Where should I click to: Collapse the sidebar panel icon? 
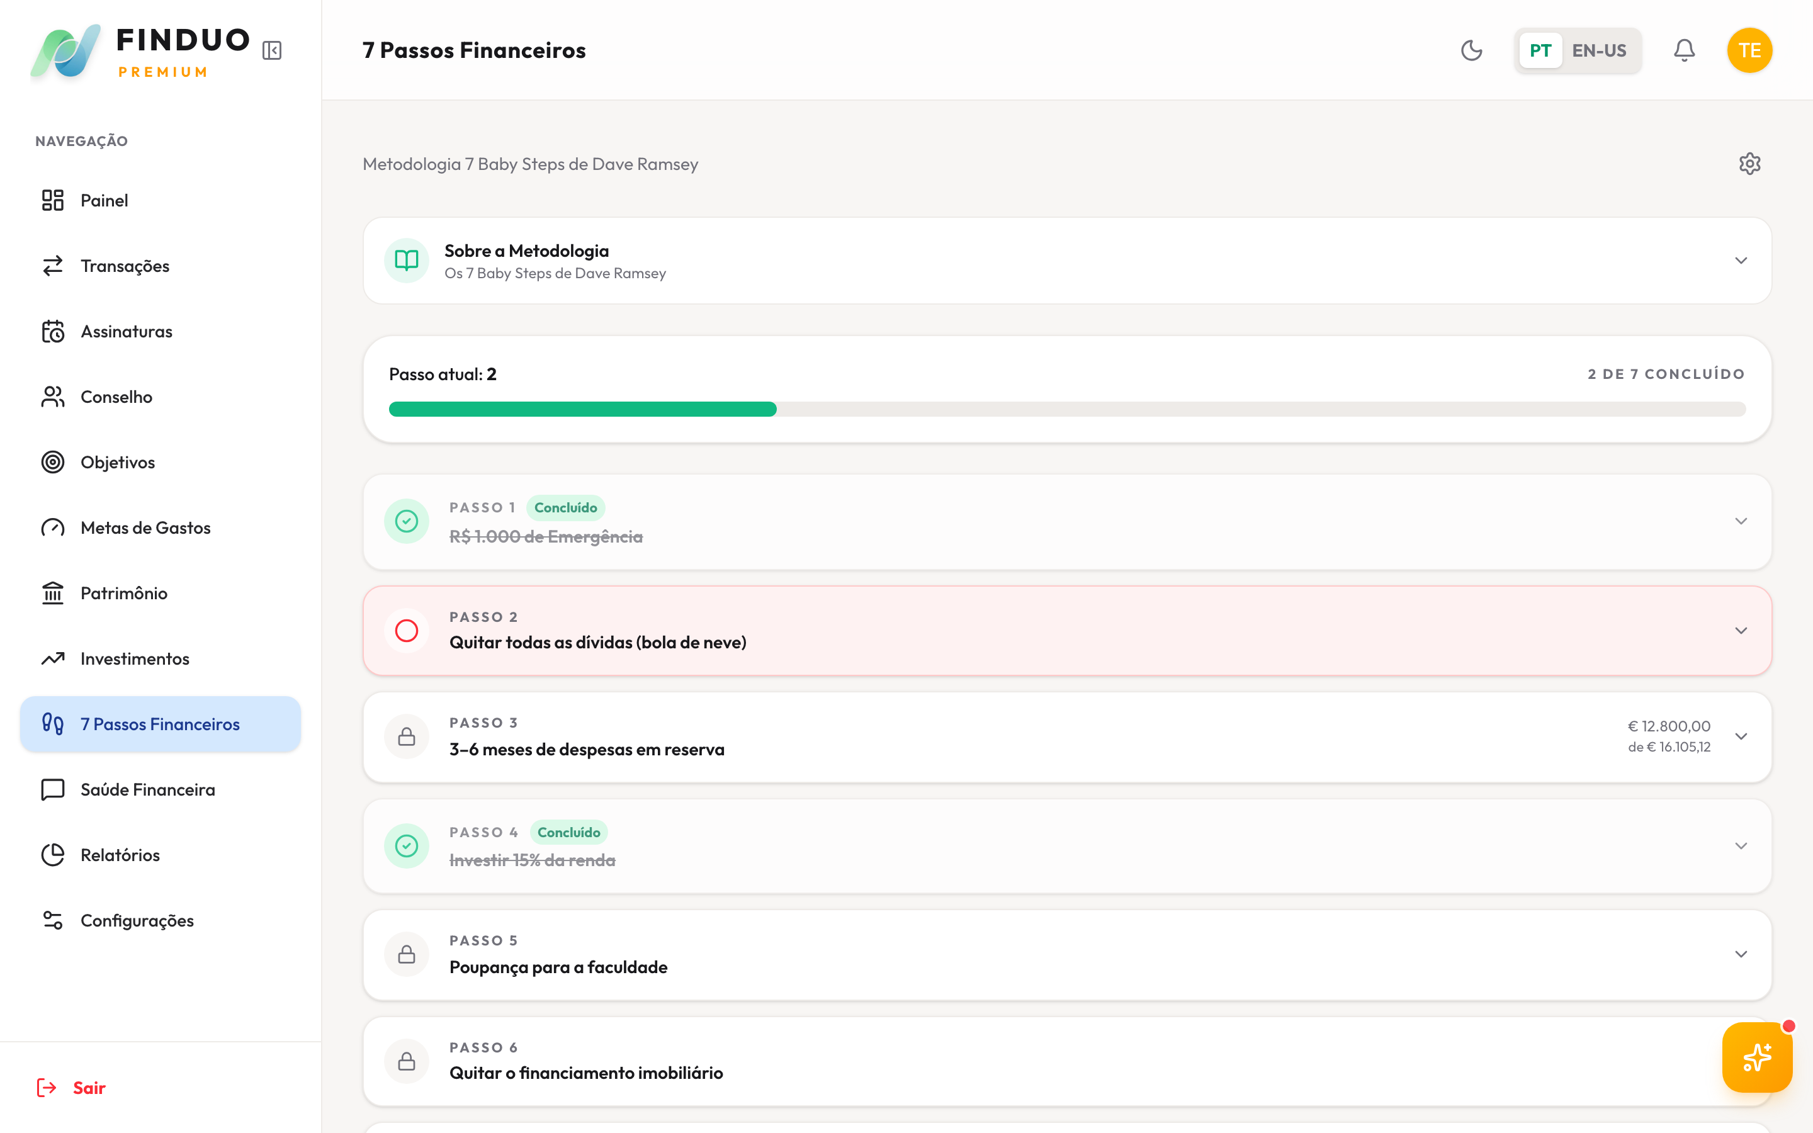pos(272,50)
